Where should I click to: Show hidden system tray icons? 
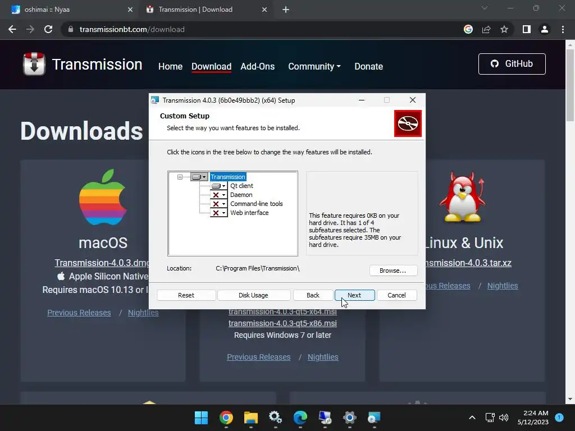click(x=472, y=418)
